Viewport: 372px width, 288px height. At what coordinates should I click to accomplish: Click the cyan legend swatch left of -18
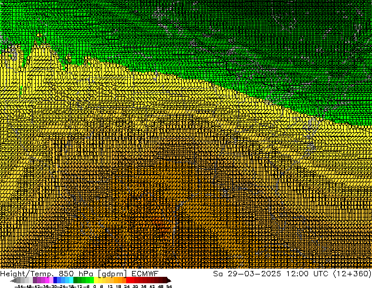pos(71,280)
